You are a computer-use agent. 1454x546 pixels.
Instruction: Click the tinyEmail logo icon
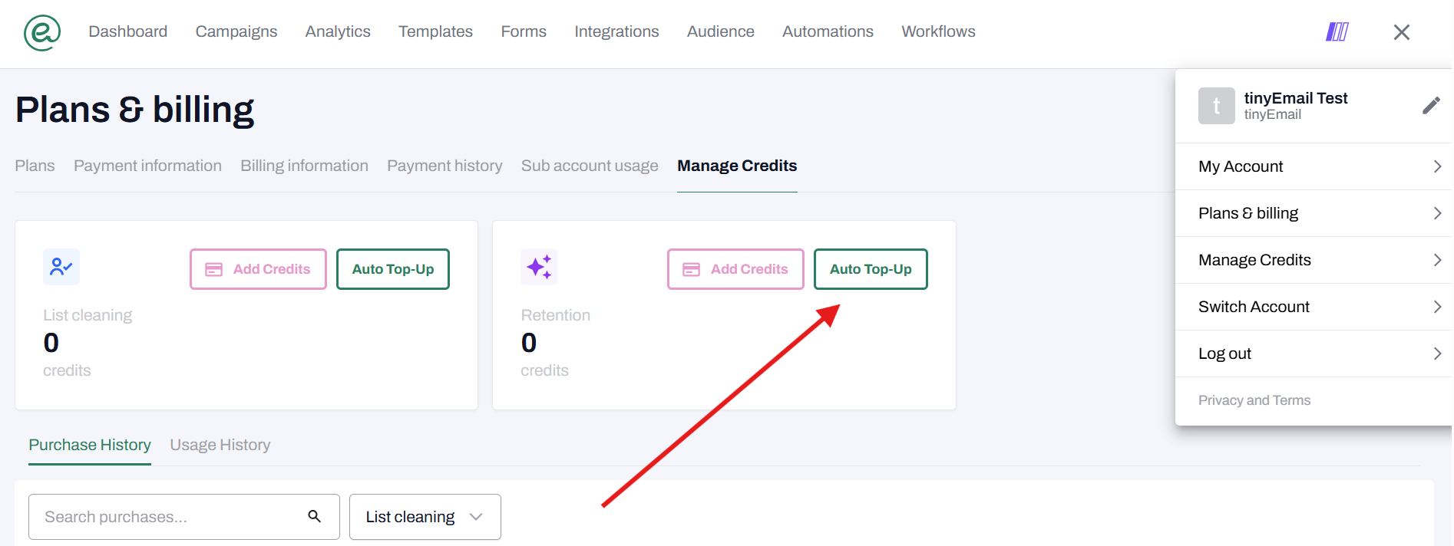pos(42,32)
